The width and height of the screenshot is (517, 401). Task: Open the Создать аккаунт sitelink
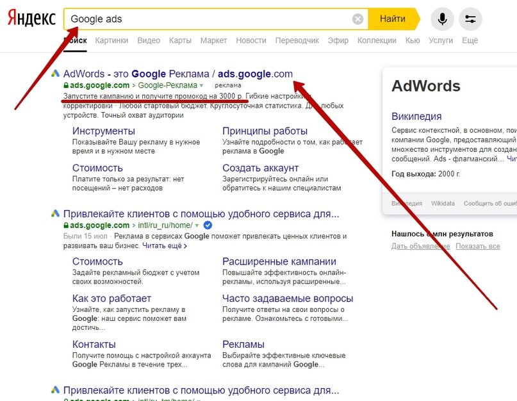point(261,168)
